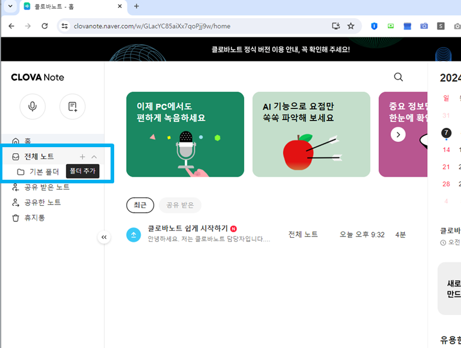The width and height of the screenshot is (461, 348).
Task: Click the top notice banner about 정식 버전
Action: tap(281, 49)
